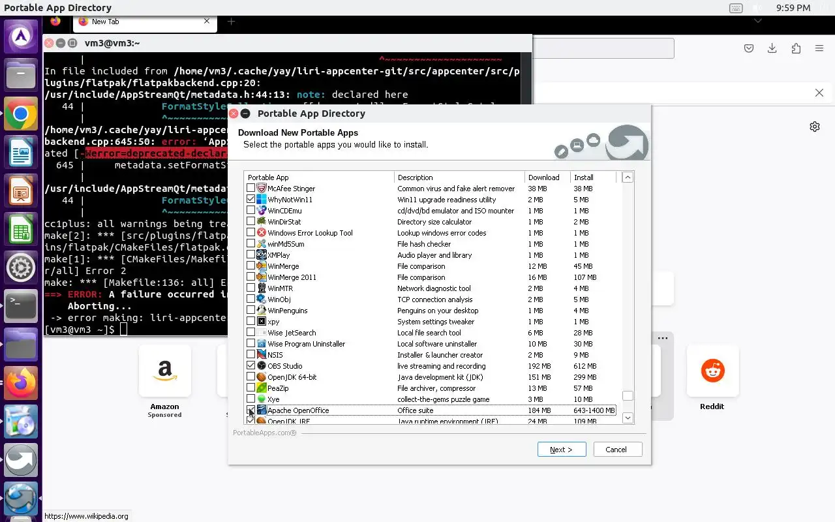
Task: Click the winMd5Sum app icon
Action: [x=262, y=244]
